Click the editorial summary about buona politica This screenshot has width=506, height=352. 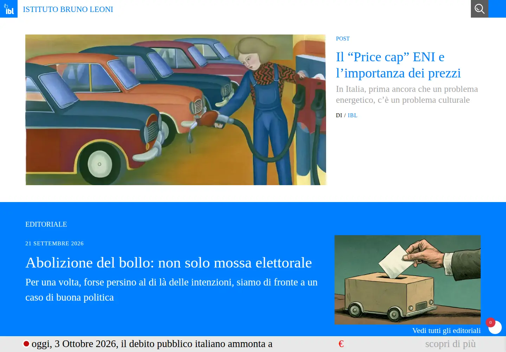(171, 290)
